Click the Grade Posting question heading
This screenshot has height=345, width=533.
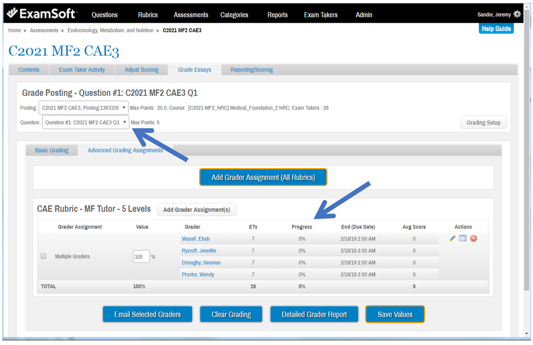(110, 93)
